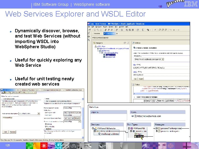
Task: Click the Reset button
Action: point(141,79)
